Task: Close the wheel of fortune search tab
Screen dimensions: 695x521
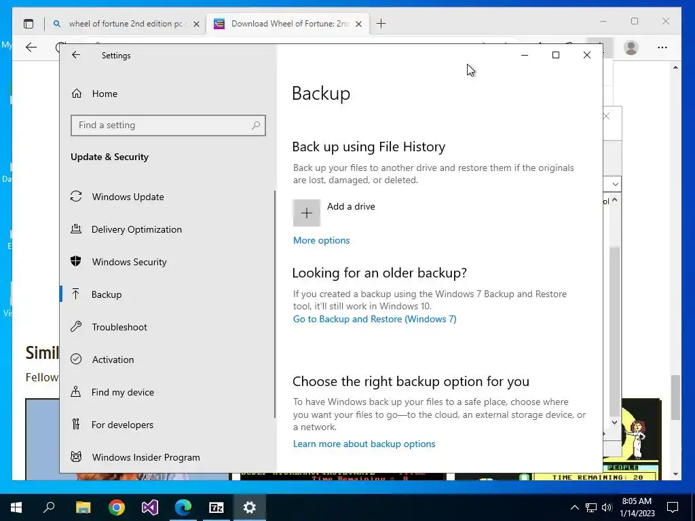Action: [196, 24]
